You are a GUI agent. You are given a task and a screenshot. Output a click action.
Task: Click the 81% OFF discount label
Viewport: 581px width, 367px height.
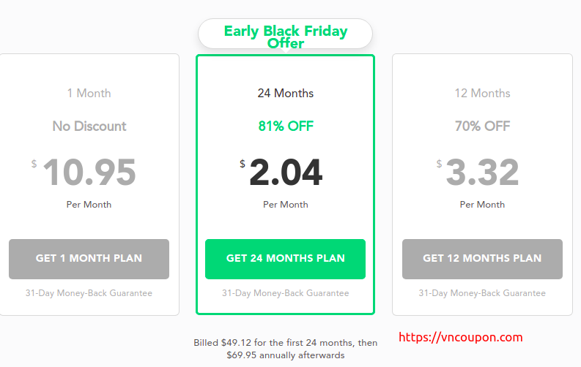point(286,126)
